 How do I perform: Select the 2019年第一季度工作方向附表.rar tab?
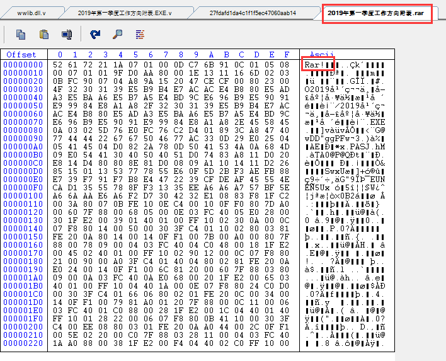(376, 13)
